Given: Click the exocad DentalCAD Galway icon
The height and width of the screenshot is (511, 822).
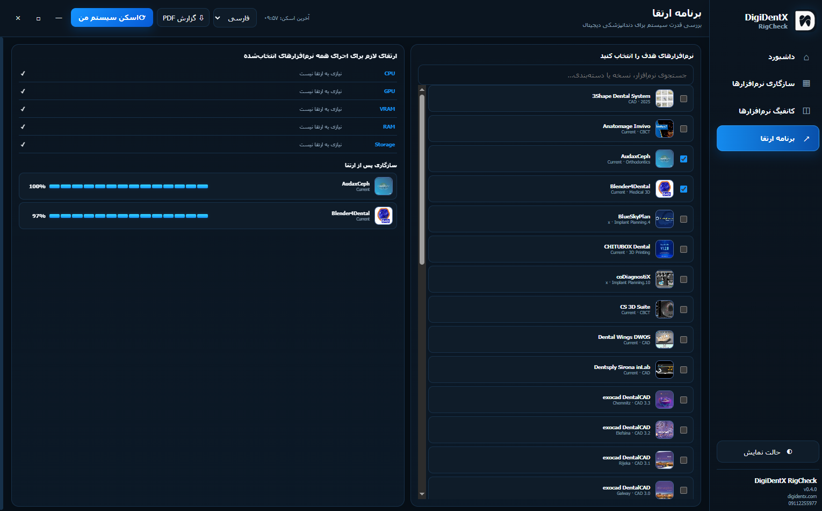Looking at the screenshot, I should click(665, 490).
